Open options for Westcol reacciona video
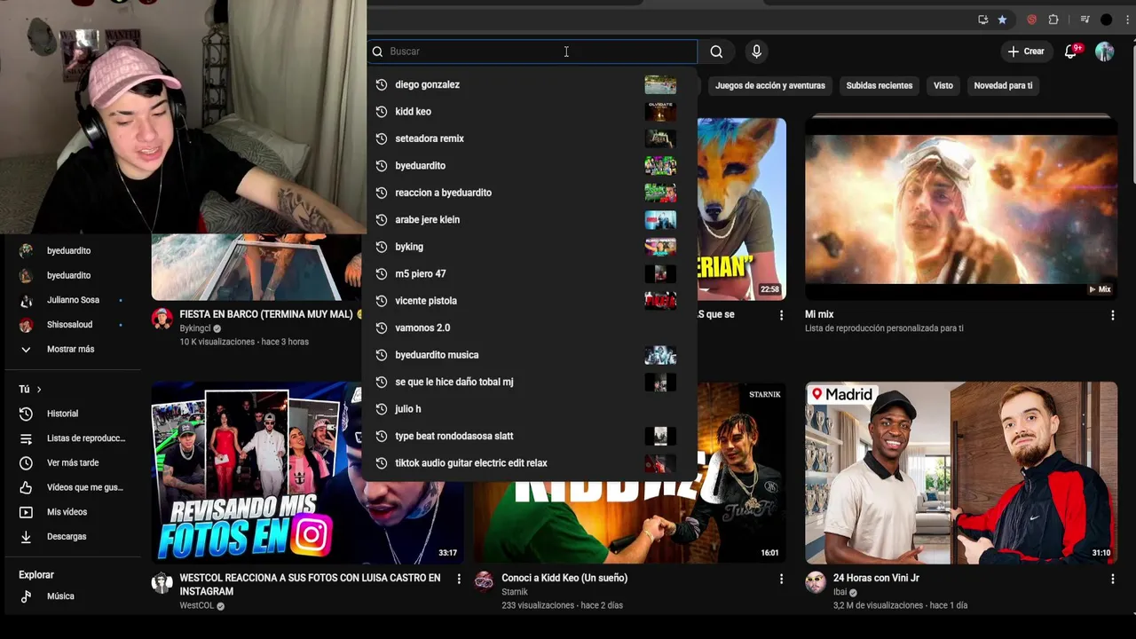This screenshot has width=1136, height=639. [x=459, y=579]
